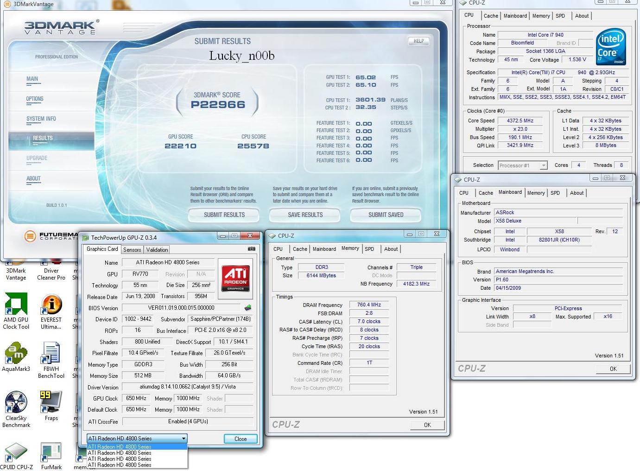Screen dimensions: 640x471
Task: Click the DRAM Frequency 760.4 MHz value
Action: 369,305
